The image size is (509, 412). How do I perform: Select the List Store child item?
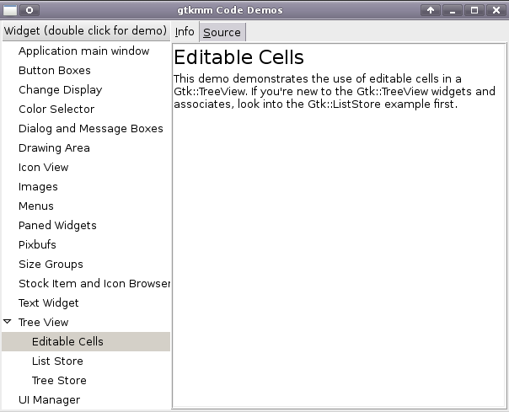pos(57,361)
